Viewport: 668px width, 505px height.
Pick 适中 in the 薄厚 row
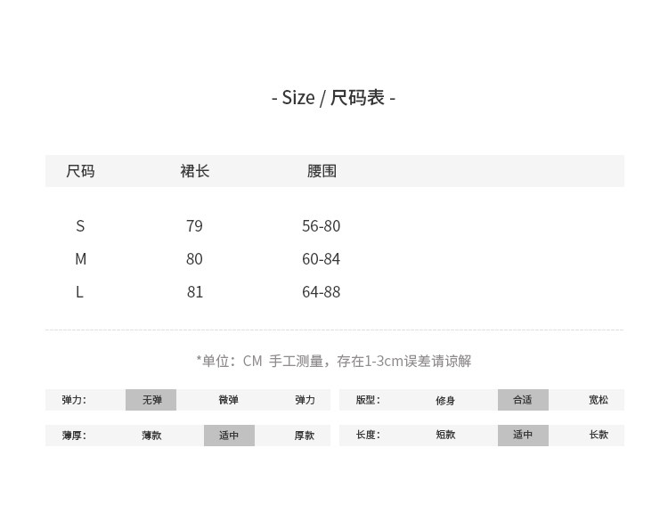229,436
